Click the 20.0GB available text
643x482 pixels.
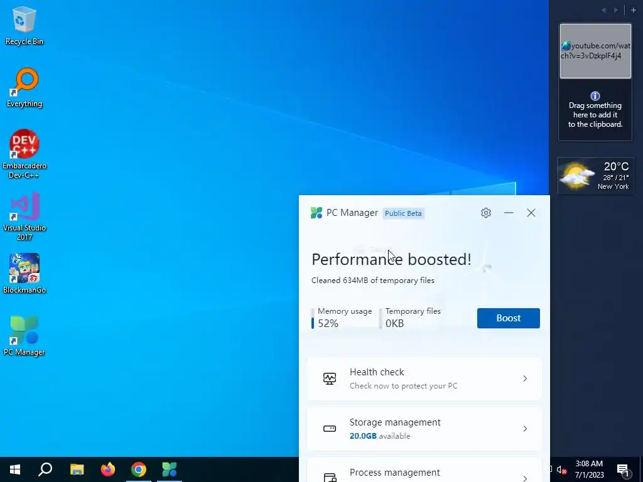click(x=380, y=436)
